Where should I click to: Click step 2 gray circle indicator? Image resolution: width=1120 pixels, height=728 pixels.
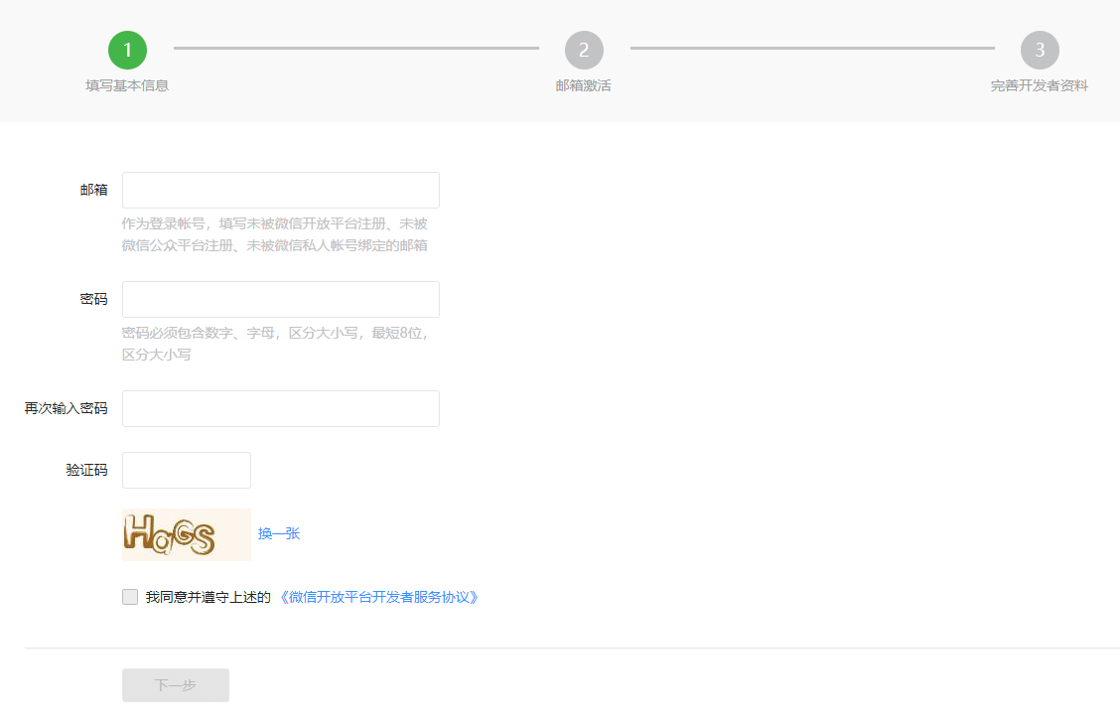coord(584,50)
